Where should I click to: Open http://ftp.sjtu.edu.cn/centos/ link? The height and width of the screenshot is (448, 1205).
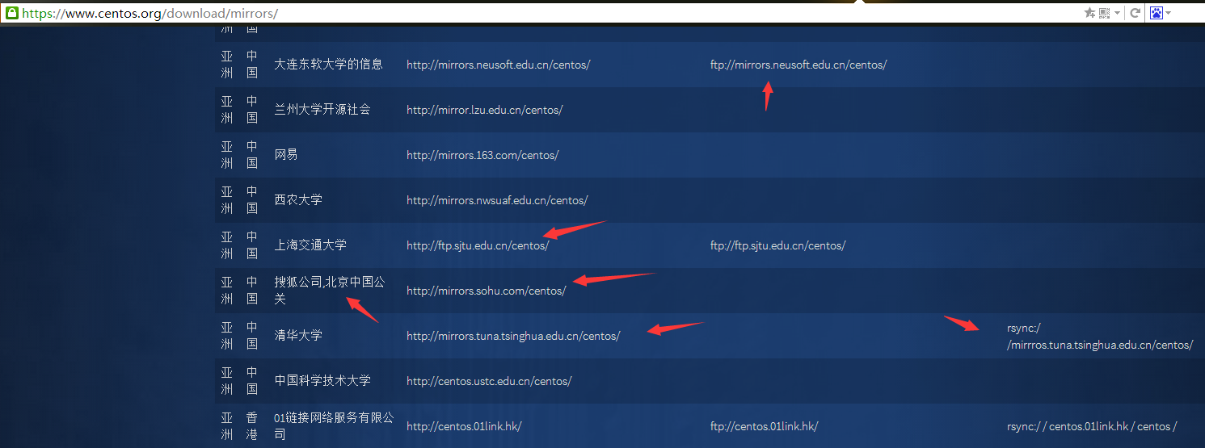pyautogui.click(x=478, y=245)
